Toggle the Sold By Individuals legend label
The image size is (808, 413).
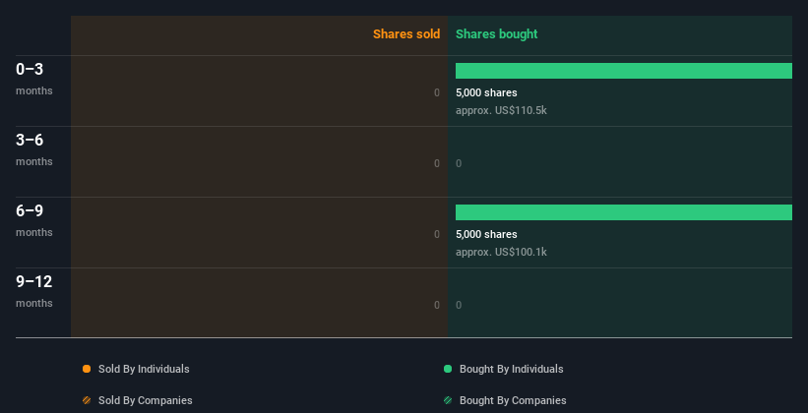coord(144,369)
